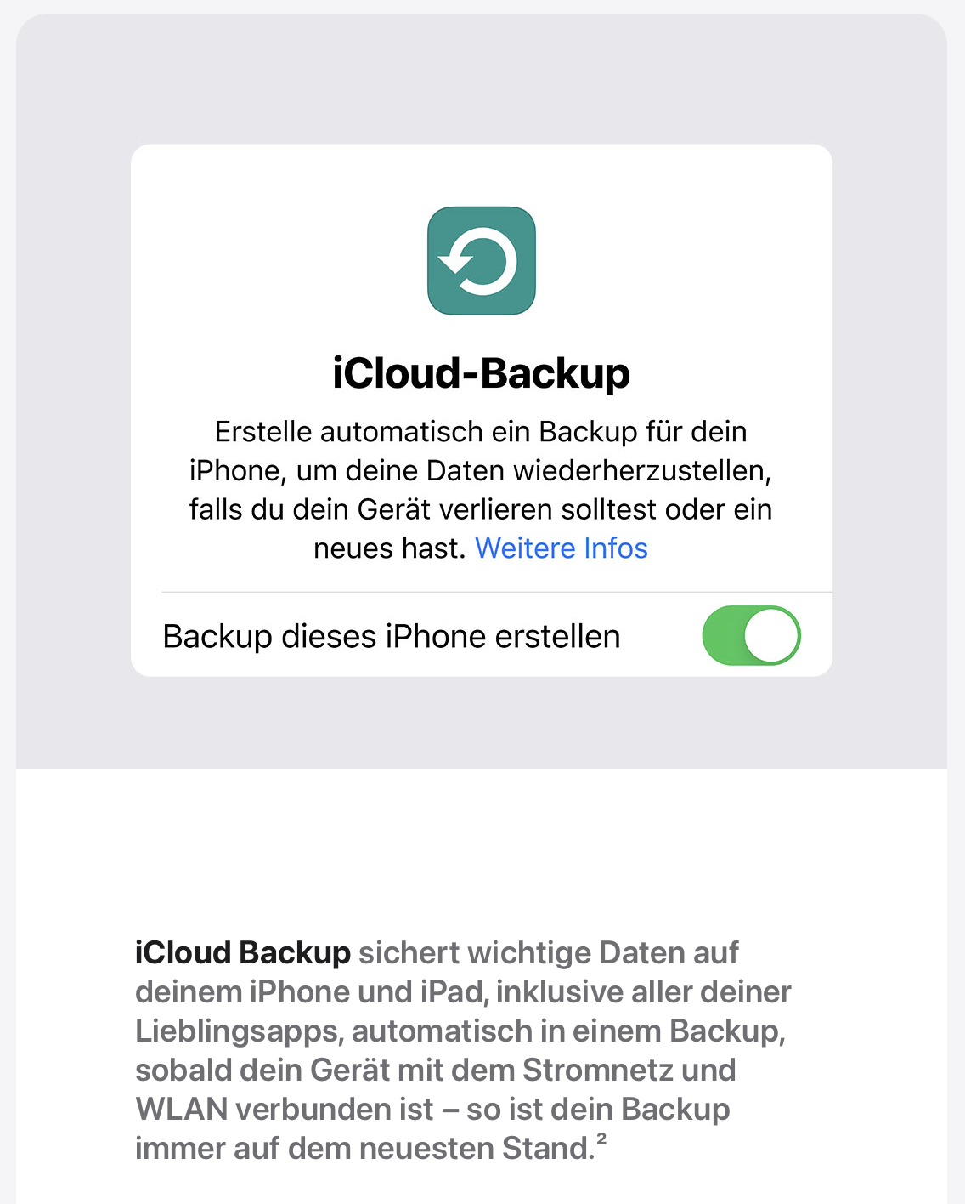
Task: Click the line starting with WLAN verbunden ist
Action: pyautogui.click(x=432, y=1110)
